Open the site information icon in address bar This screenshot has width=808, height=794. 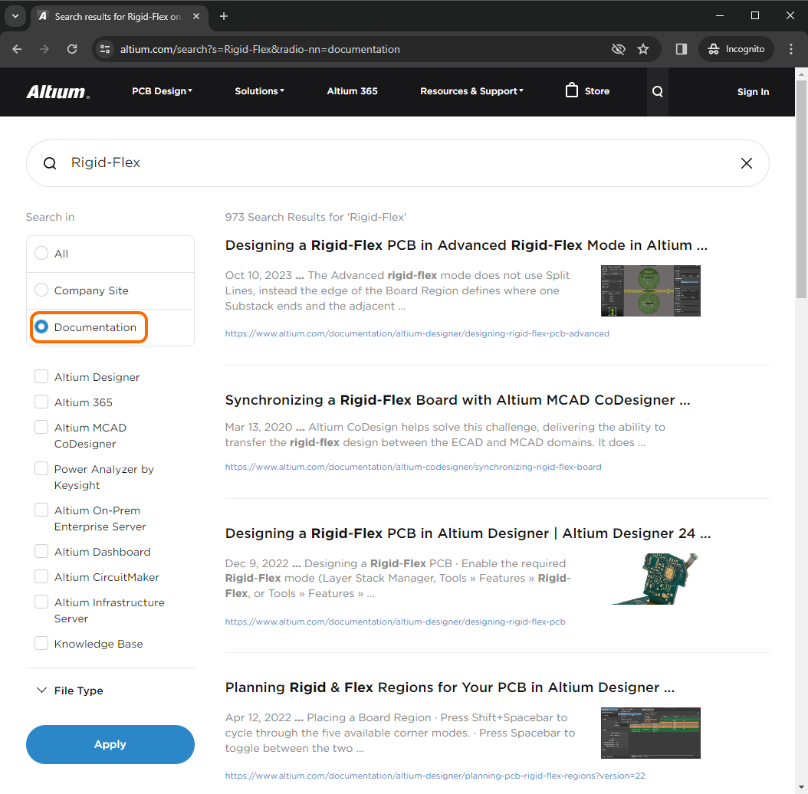(105, 49)
